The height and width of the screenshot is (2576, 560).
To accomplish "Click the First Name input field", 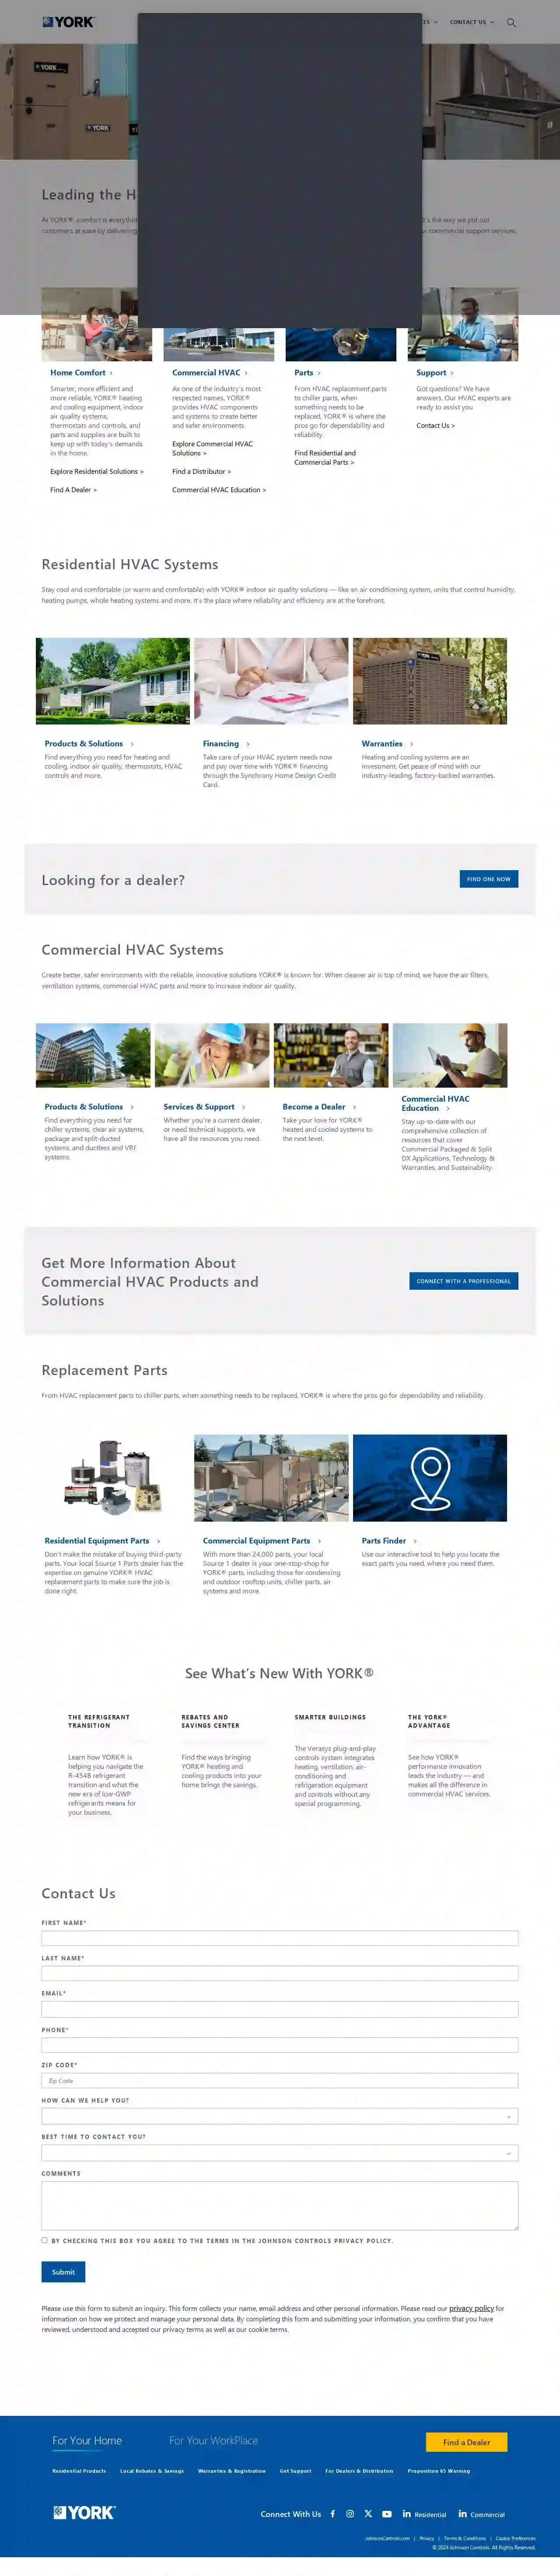I will (280, 1938).
